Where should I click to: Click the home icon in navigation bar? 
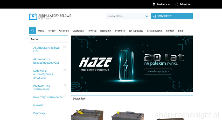[x=33, y=31]
